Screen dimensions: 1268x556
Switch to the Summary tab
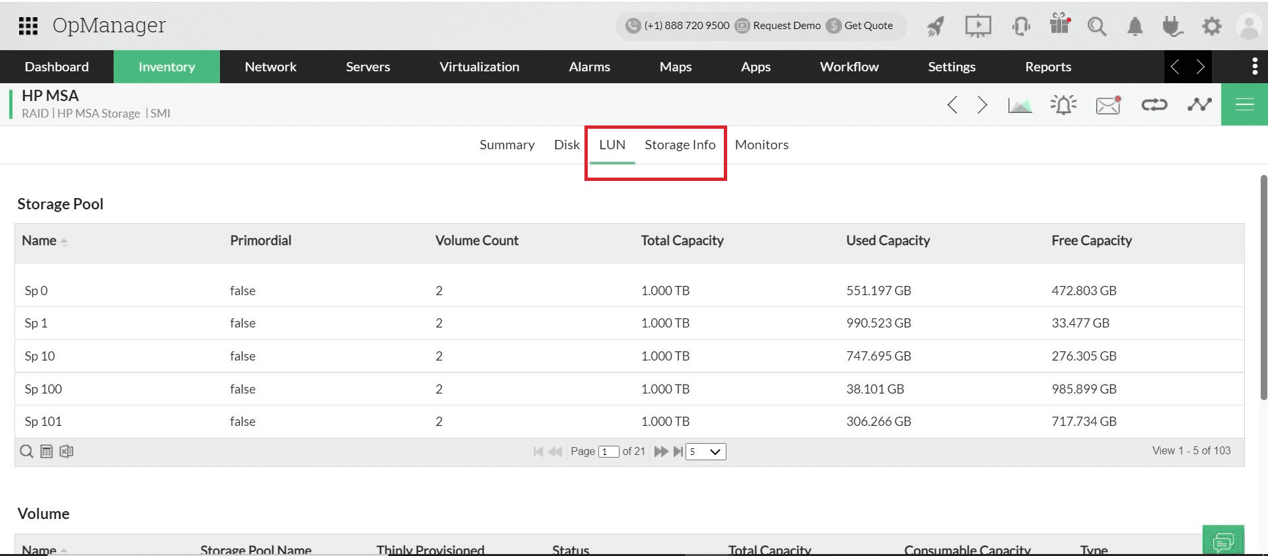point(507,145)
